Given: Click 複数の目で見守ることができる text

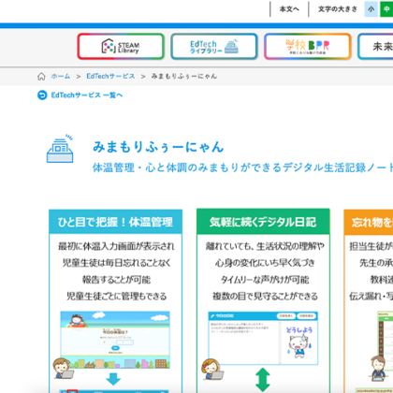Looking at the screenshot, I should 265,296.
